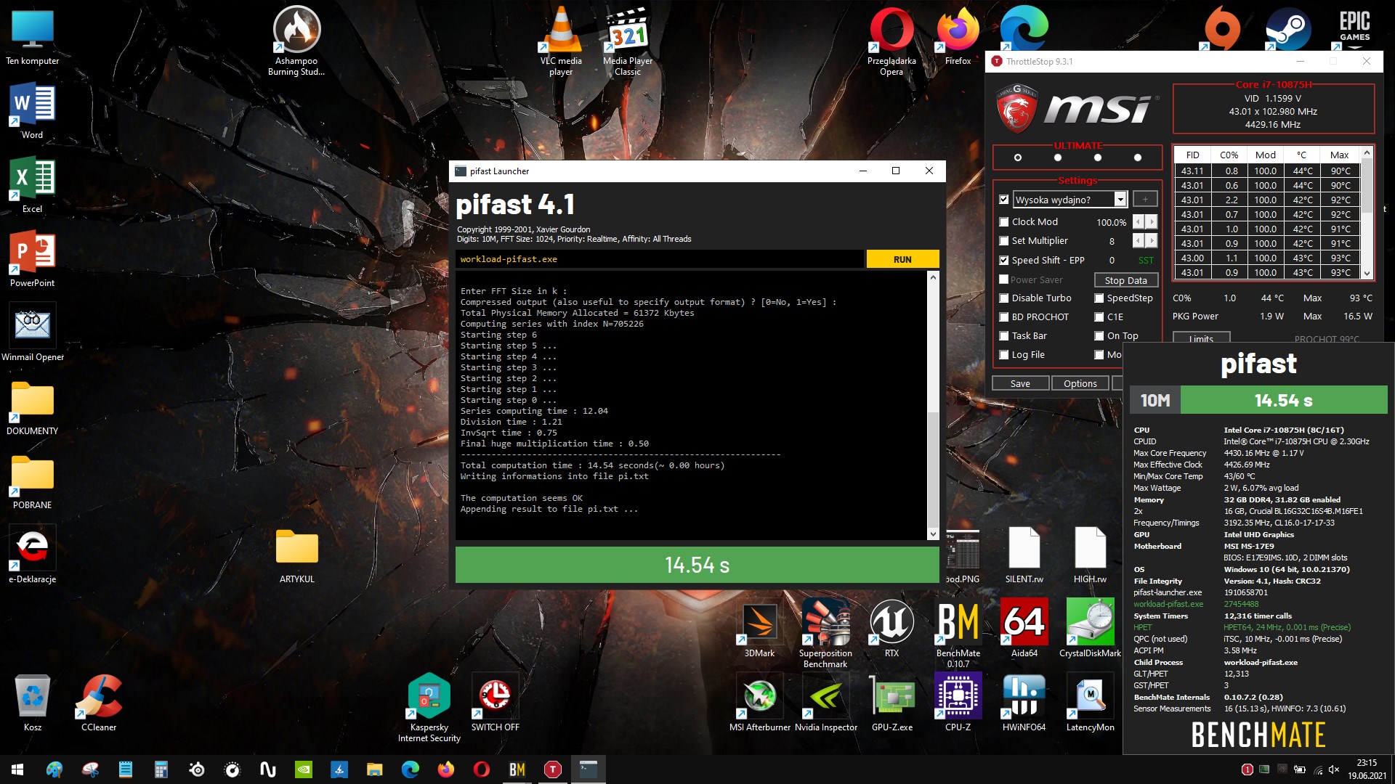Click BenchMate icon in the taskbar
This screenshot has height=784, width=1395.
[x=517, y=769]
